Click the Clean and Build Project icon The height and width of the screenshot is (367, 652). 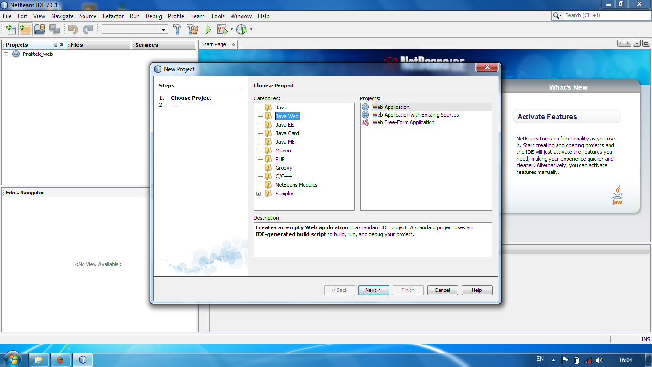(x=192, y=30)
